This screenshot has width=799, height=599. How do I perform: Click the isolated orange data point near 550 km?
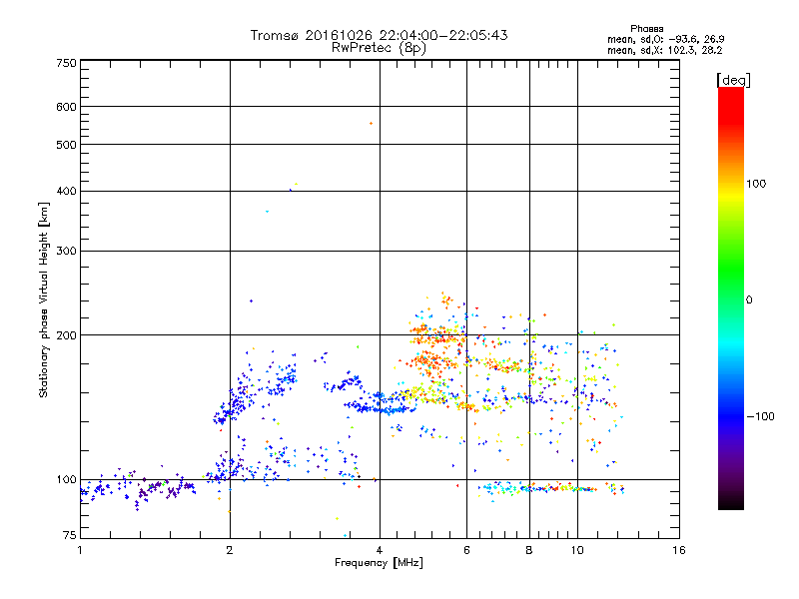coord(371,123)
